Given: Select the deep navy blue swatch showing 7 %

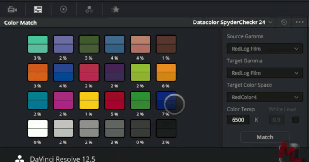Looking at the screenshot, I should (166, 100).
